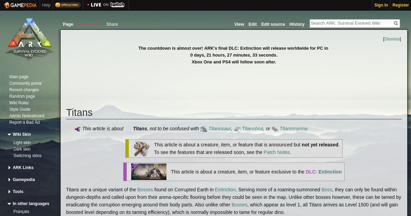Dismiss the countdown notice
This screenshot has width=411, height=216.
point(392,39)
